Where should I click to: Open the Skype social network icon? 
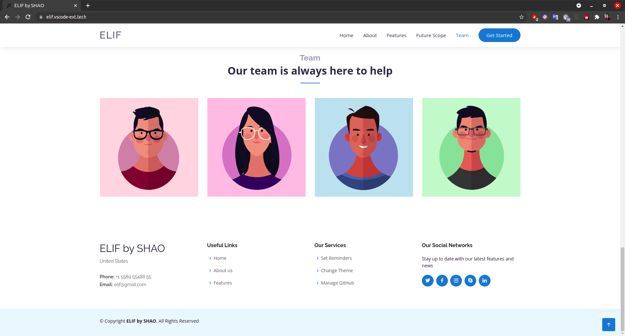coord(470,280)
